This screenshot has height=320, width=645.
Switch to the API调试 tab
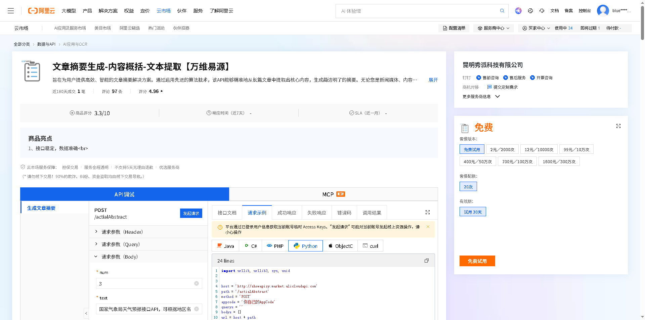coord(125,194)
